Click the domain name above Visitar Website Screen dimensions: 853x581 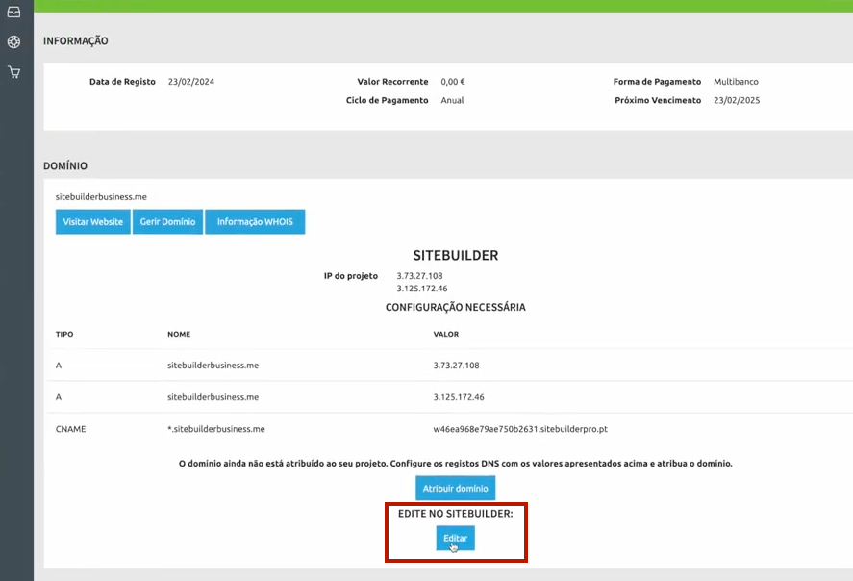tap(101, 196)
